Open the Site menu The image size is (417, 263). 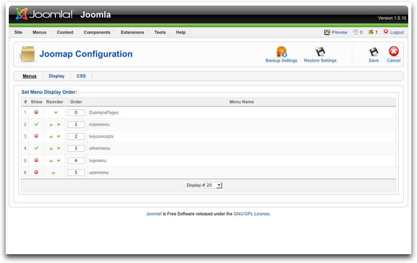point(18,32)
